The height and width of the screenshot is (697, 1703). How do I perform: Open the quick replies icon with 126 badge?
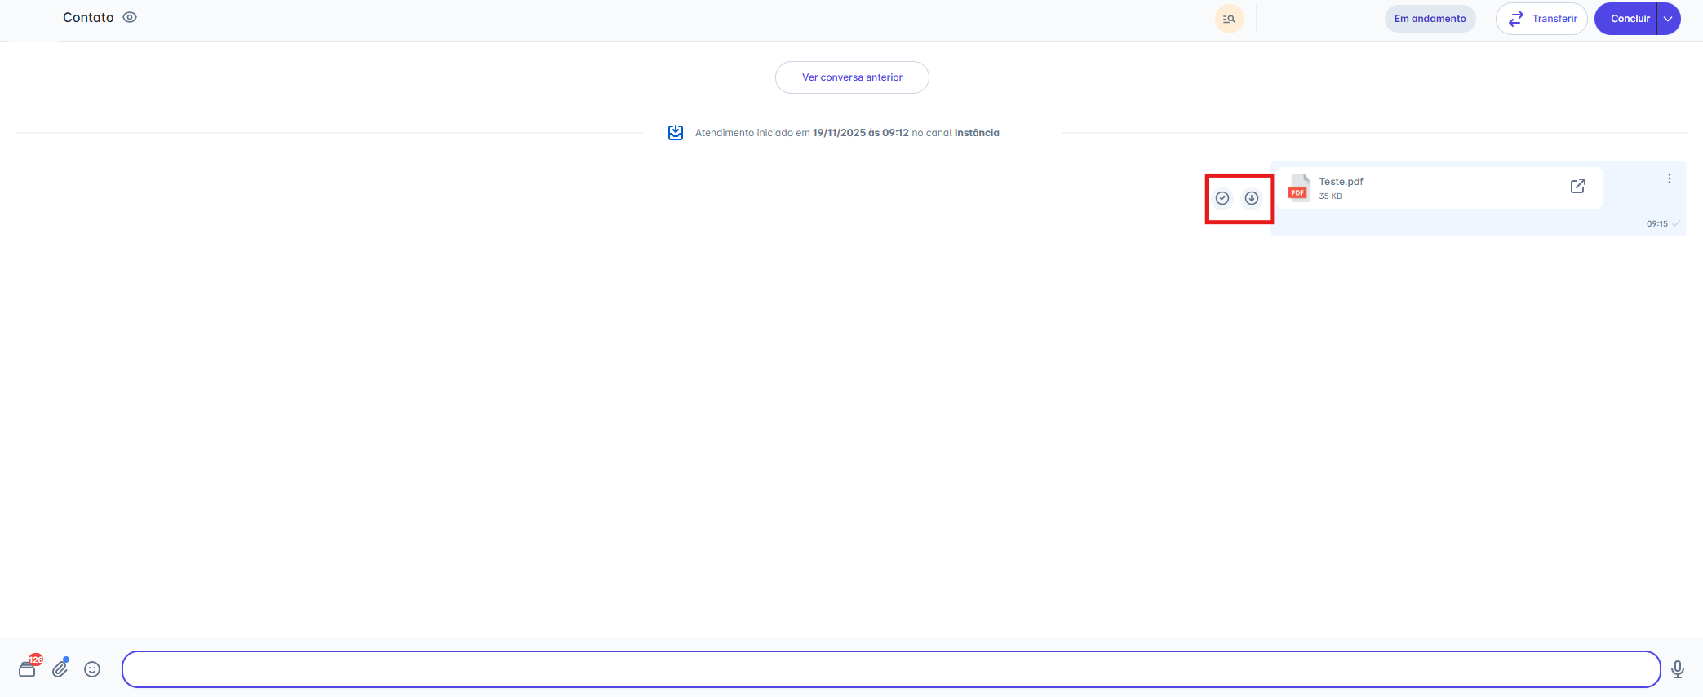click(x=28, y=668)
